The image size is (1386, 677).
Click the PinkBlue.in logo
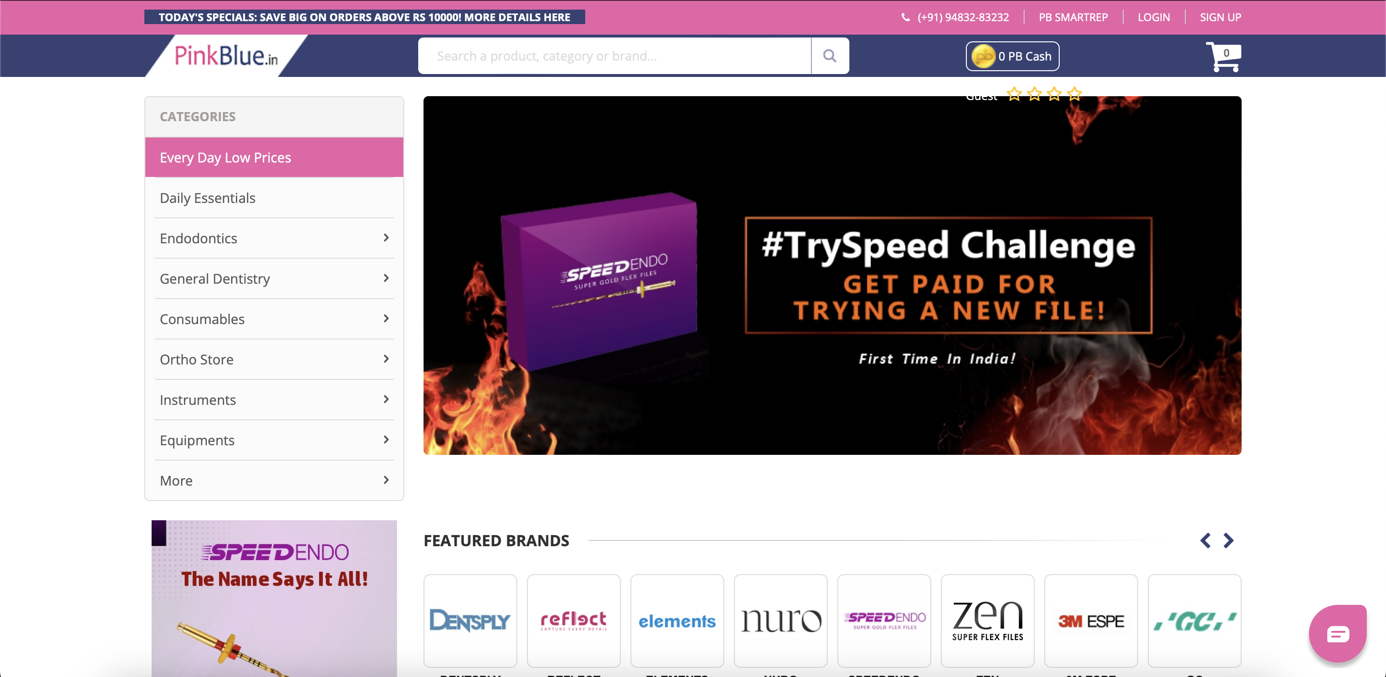click(x=226, y=56)
